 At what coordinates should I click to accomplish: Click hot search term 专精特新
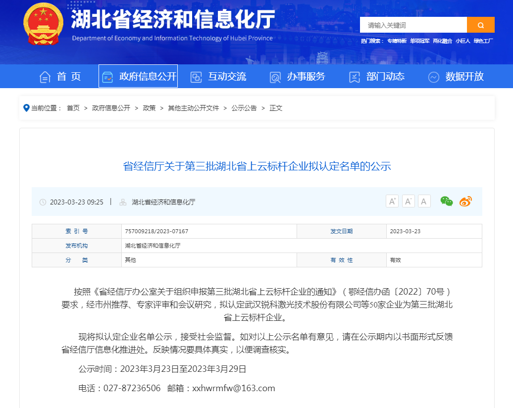(x=397, y=41)
